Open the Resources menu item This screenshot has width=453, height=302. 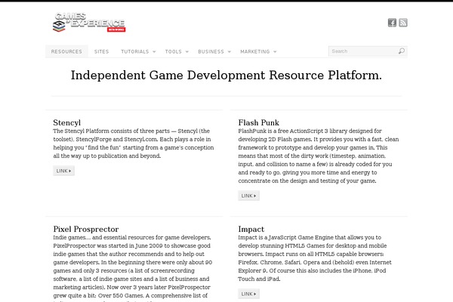pos(66,51)
